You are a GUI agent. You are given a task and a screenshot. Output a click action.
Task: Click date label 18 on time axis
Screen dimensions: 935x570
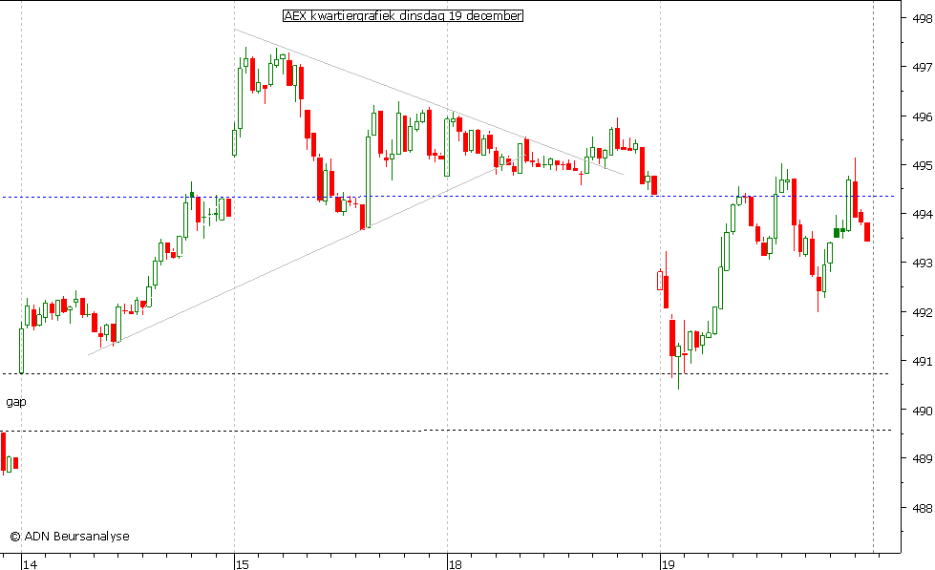(456, 564)
